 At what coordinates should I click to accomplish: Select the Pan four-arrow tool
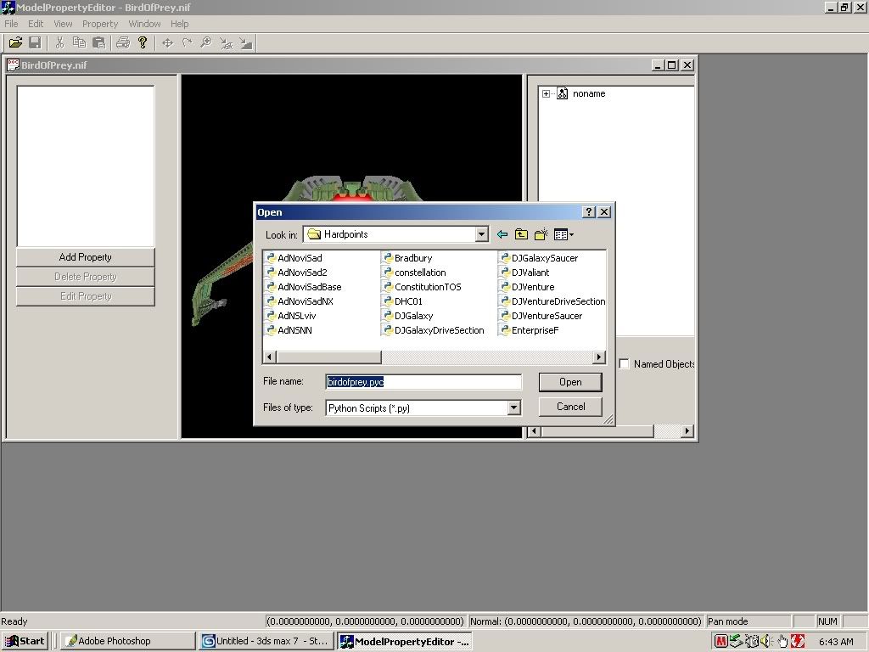pos(167,42)
